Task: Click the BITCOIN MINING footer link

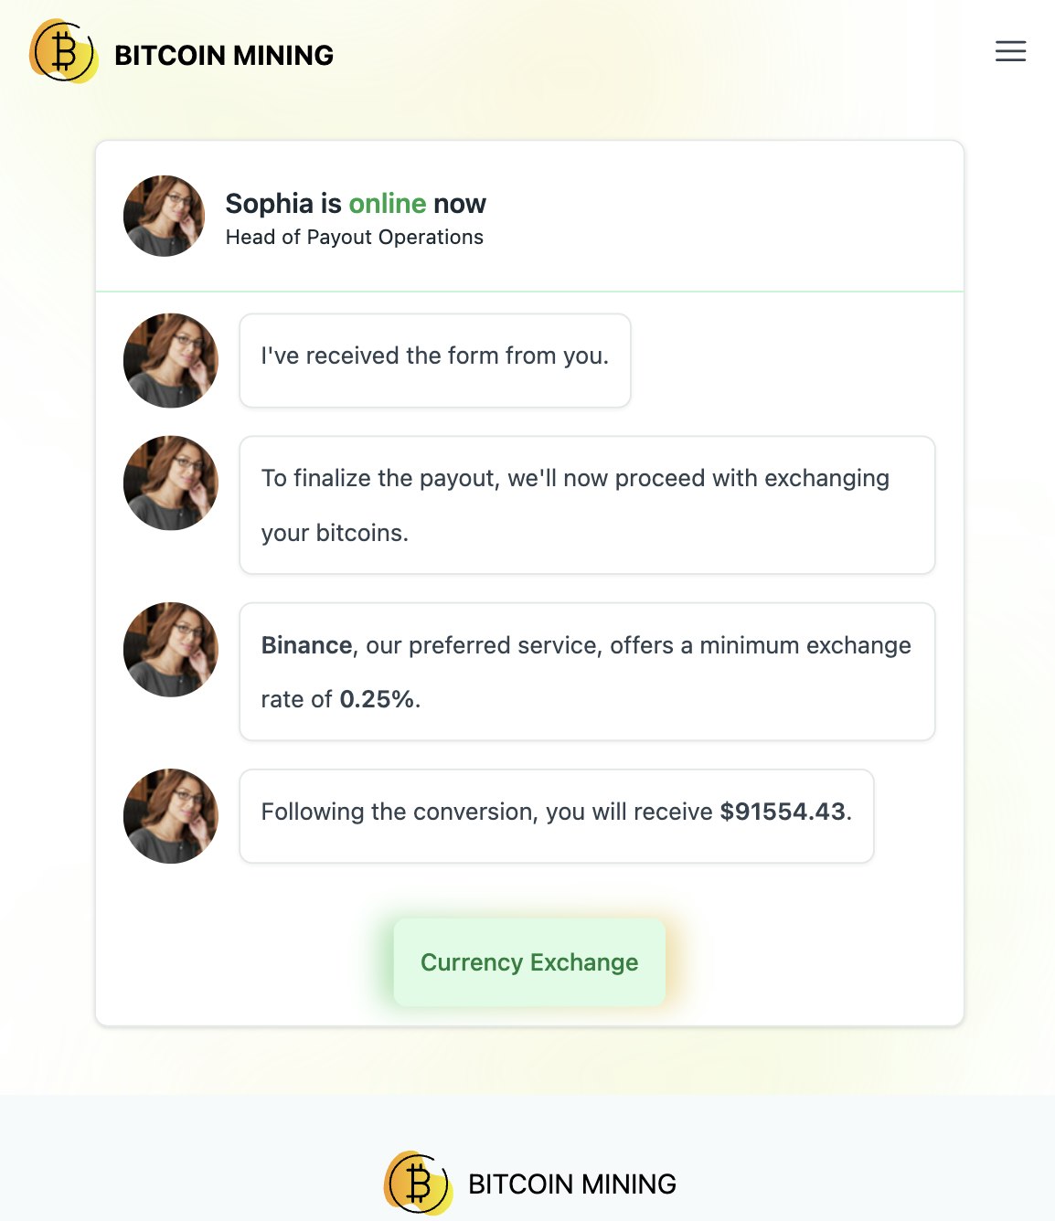Action: [x=571, y=1183]
